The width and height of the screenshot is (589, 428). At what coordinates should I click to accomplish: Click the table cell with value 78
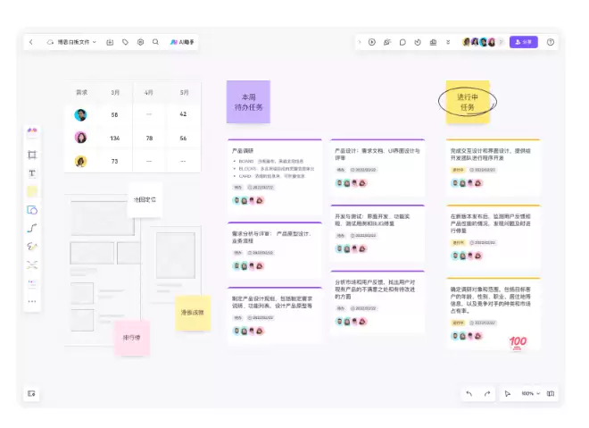[x=150, y=138]
